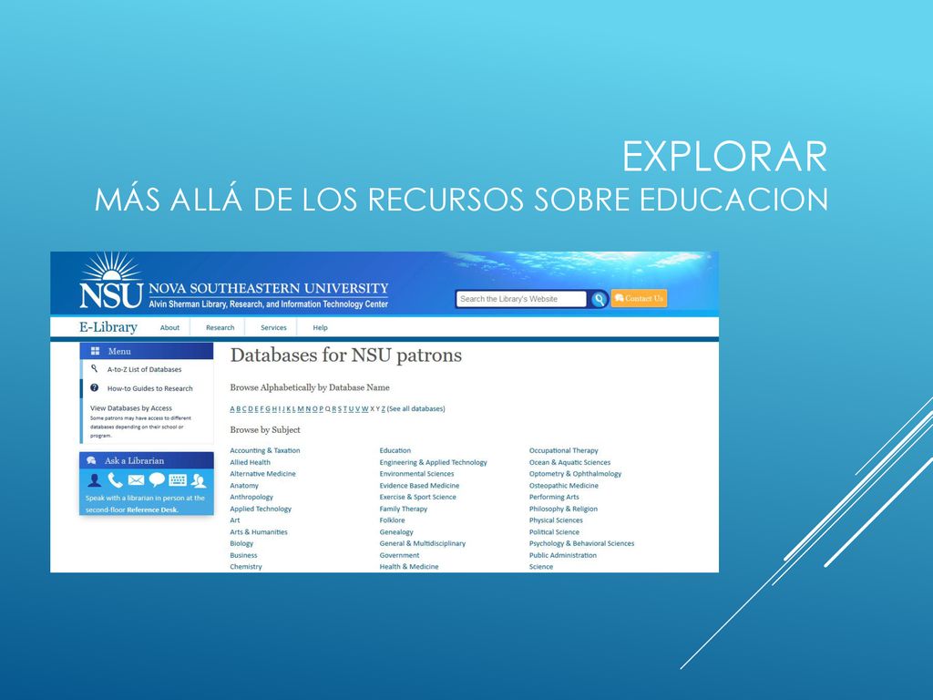Open Optometry & Ophthalmology subject
This screenshot has width=933, height=700.
tap(575, 474)
